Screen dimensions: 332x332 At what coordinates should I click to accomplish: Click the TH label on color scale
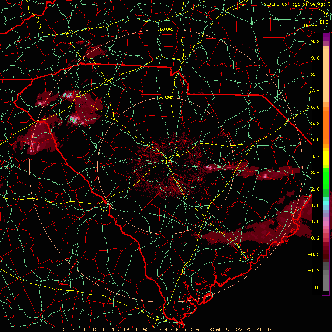click(317, 287)
